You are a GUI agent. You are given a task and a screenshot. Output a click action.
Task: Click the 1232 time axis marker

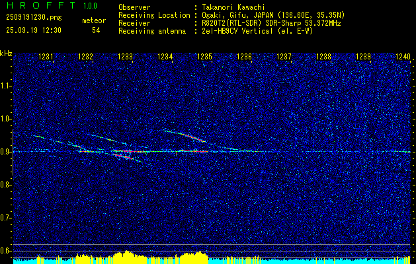tap(85, 56)
